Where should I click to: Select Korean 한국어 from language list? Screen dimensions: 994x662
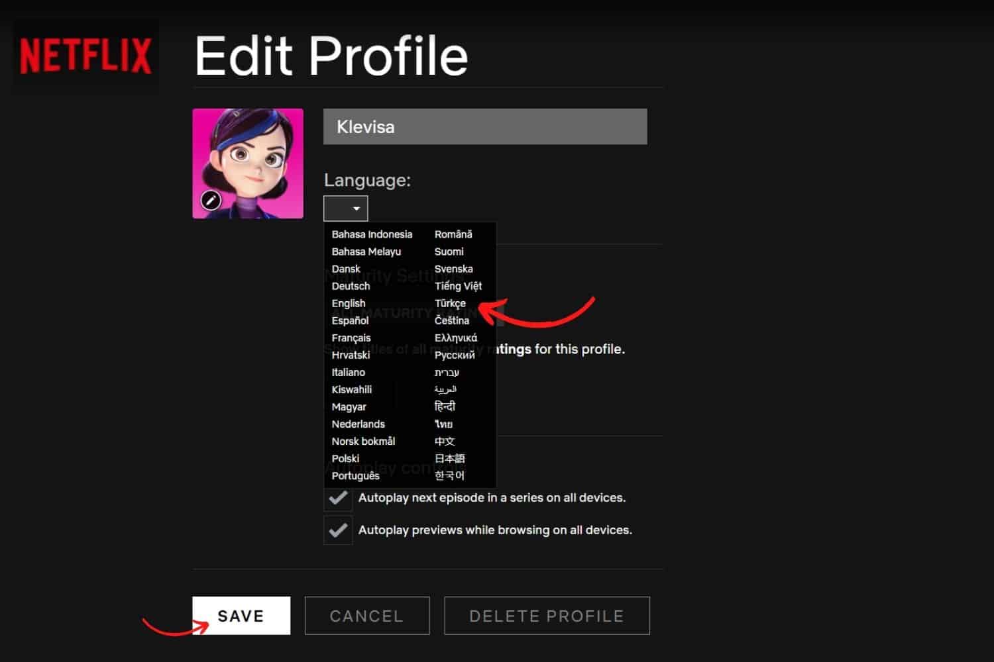pos(449,475)
